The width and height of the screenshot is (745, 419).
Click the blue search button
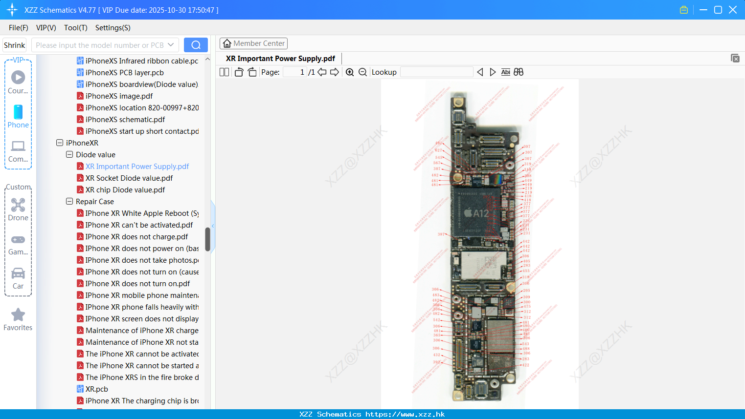click(x=196, y=45)
